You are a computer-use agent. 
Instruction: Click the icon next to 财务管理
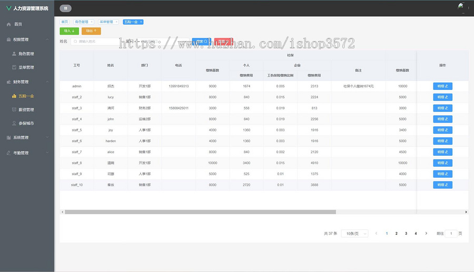click(x=9, y=82)
